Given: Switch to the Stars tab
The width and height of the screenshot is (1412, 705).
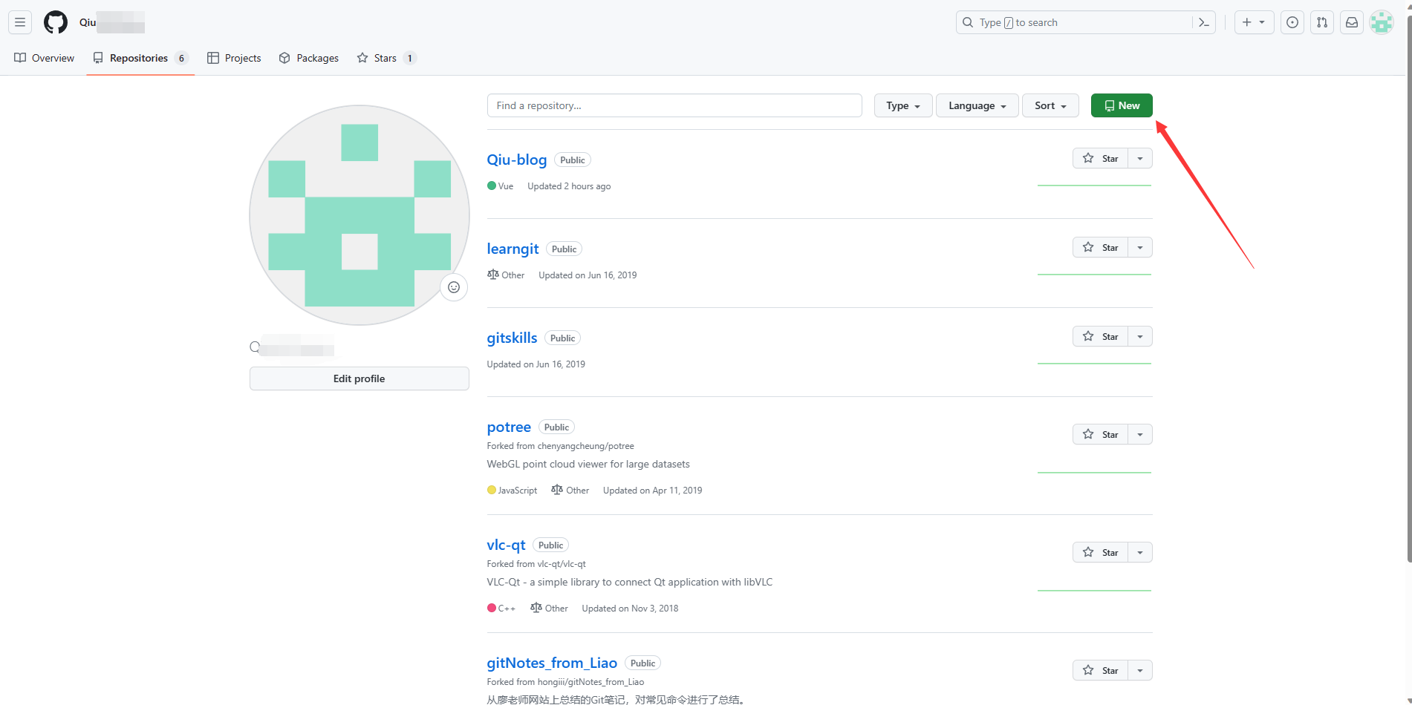Looking at the screenshot, I should pos(386,58).
